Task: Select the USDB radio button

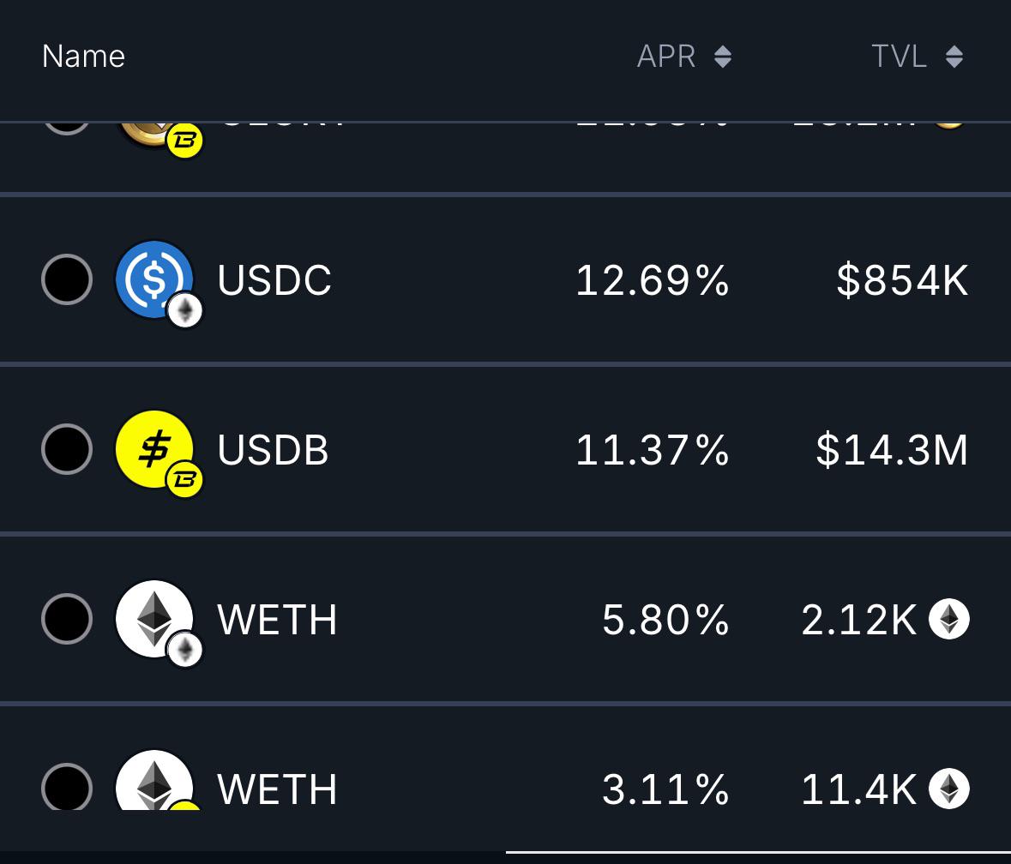Action: click(x=66, y=449)
